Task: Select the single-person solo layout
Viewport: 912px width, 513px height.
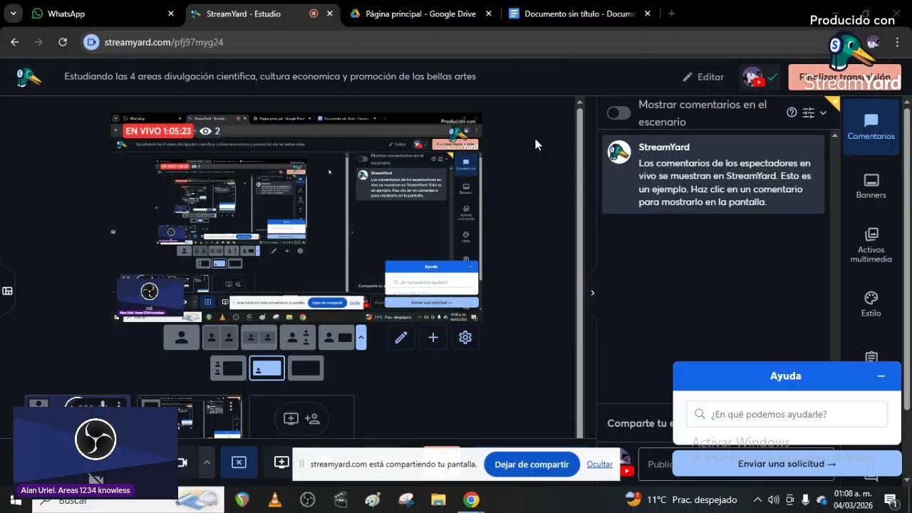Action: click(182, 338)
